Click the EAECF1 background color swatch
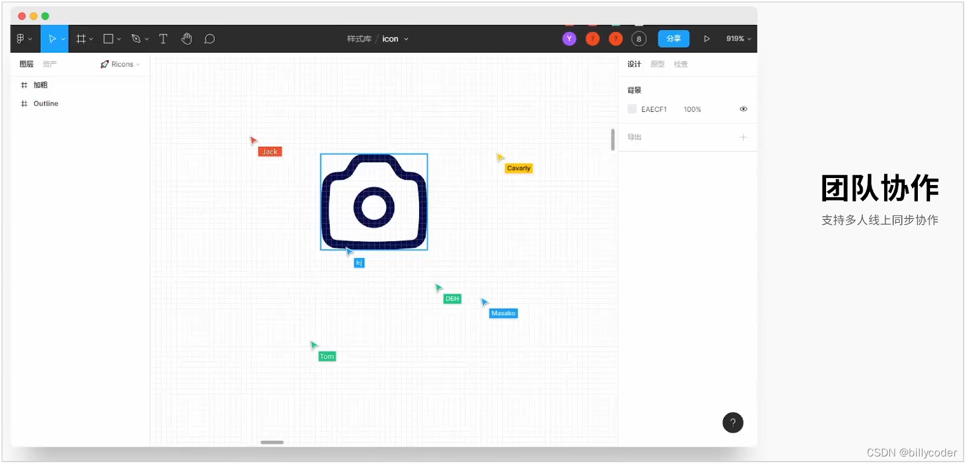 click(632, 109)
